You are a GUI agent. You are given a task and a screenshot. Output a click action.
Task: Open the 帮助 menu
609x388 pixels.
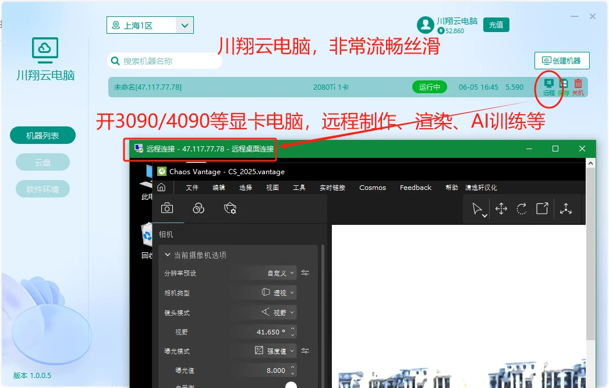click(452, 188)
